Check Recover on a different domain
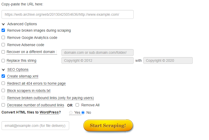The height and width of the screenshot is (140, 209). (x=3, y=52)
